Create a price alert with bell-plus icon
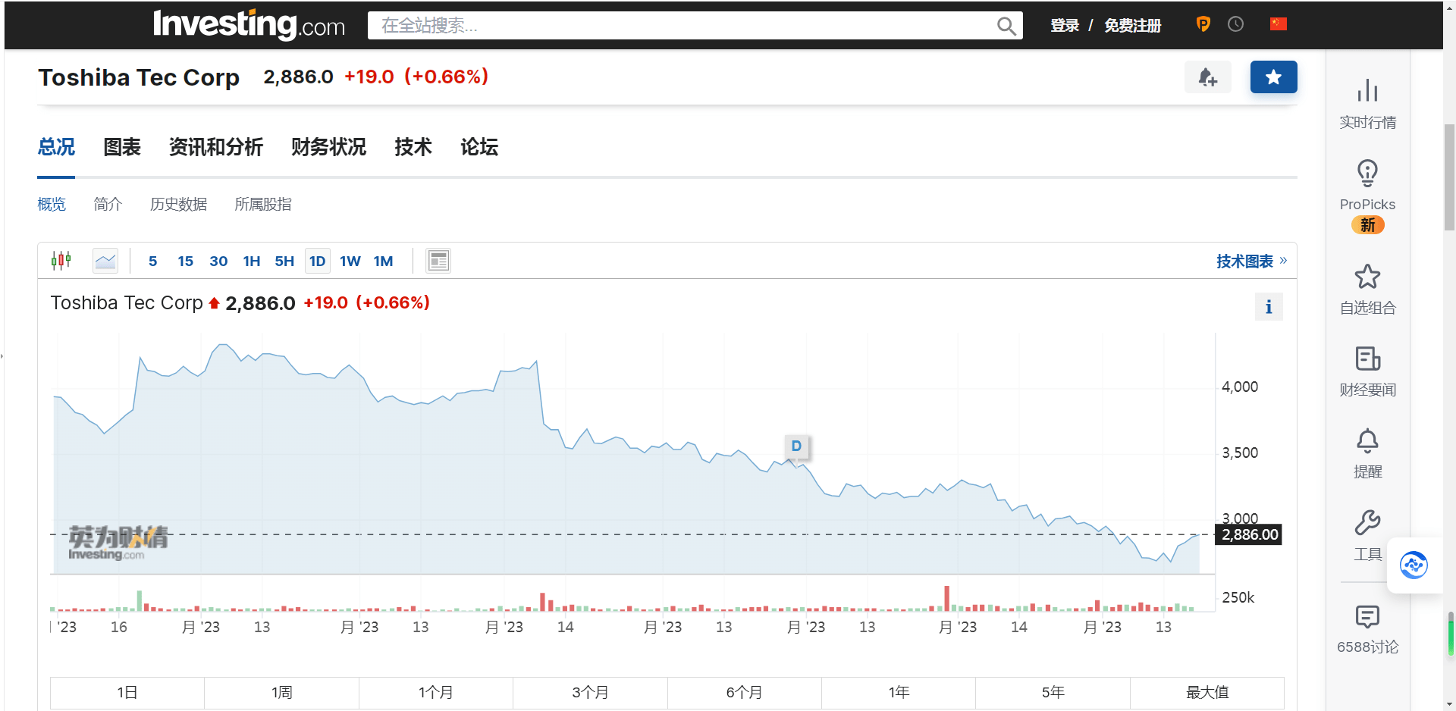Viewport: 1456px width, 711px height. tap(1207, 77)
